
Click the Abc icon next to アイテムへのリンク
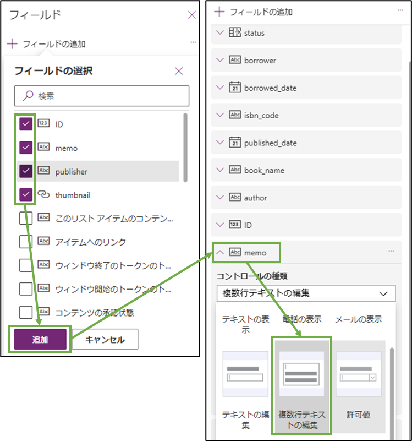43,241
